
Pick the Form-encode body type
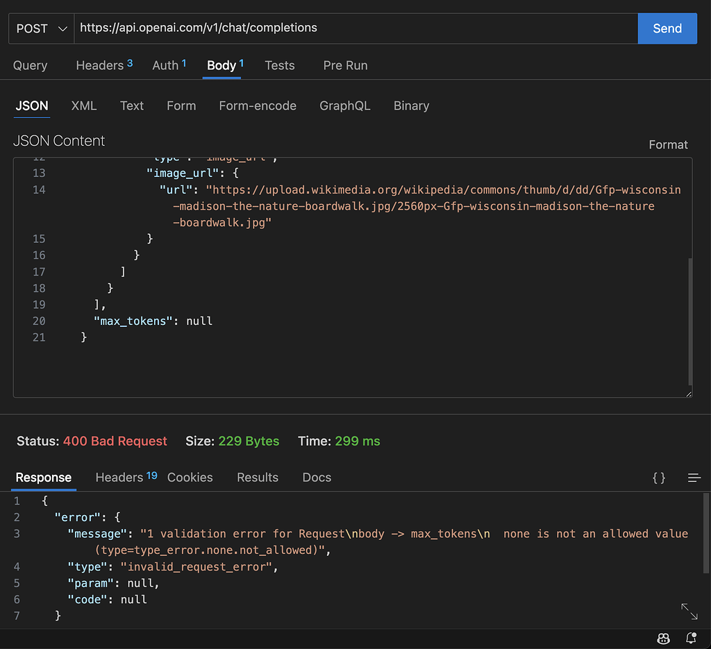[x=258, y=106]
